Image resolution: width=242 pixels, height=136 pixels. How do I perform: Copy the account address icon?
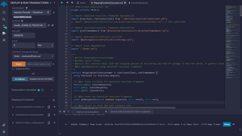click(x=49, y=25)
